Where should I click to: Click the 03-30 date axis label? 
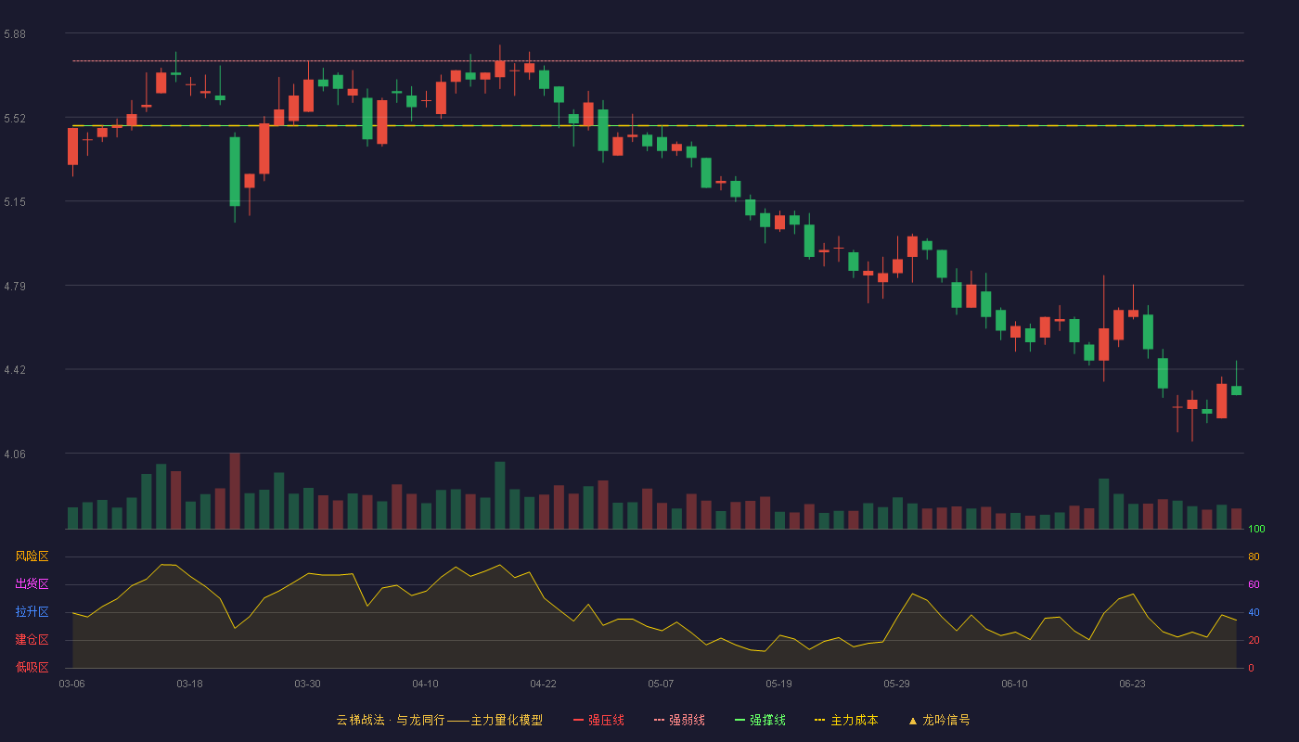tap(307, 684)
